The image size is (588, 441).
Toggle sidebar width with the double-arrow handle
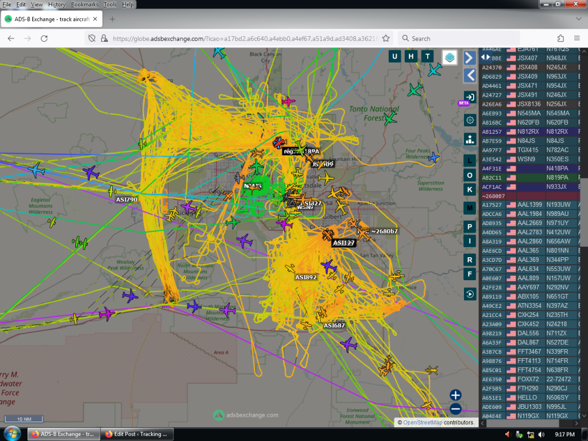[x=485, y=57]
